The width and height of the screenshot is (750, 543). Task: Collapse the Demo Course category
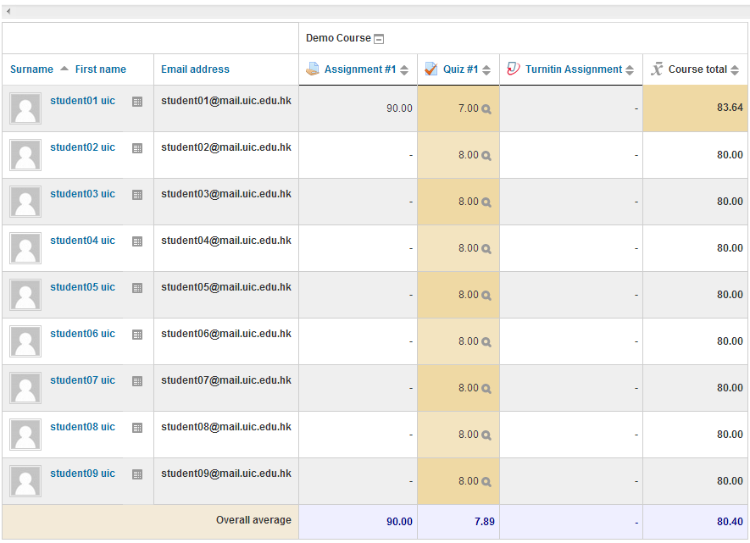379,39
